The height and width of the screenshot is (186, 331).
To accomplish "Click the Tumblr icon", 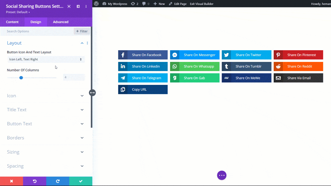I will tap(226, 66).
